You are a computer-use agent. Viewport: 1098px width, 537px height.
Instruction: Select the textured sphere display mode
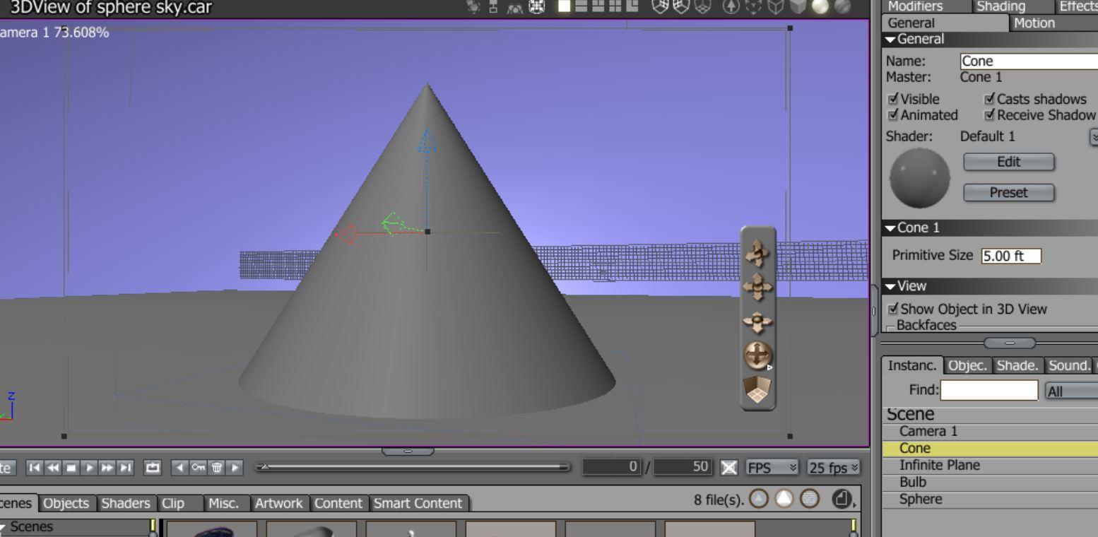click(x=842, y=6)
